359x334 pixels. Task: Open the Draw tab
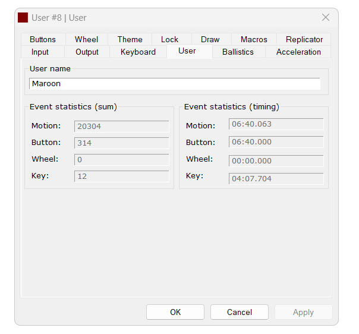(210, 39)
